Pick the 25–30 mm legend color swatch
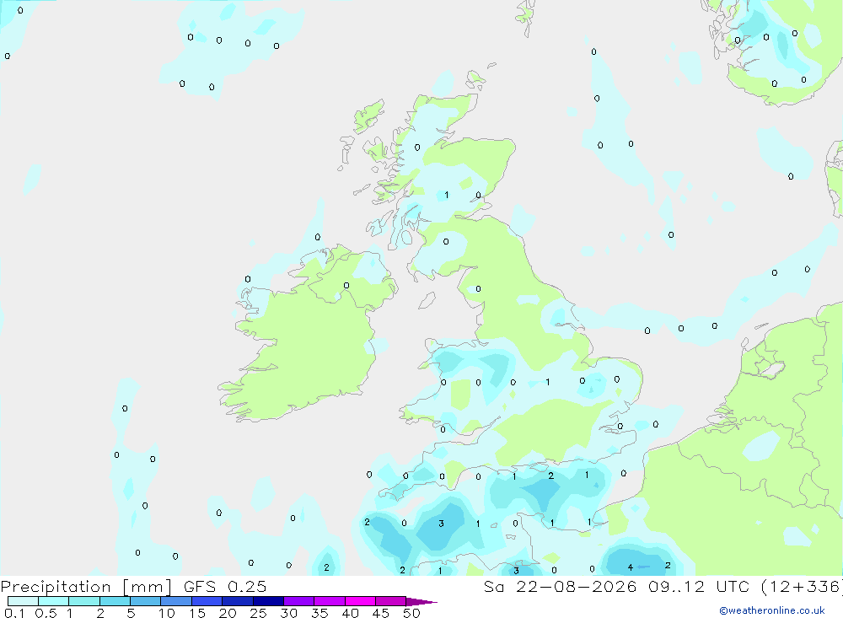Viewport: 843px width, 618px height. 268,601
